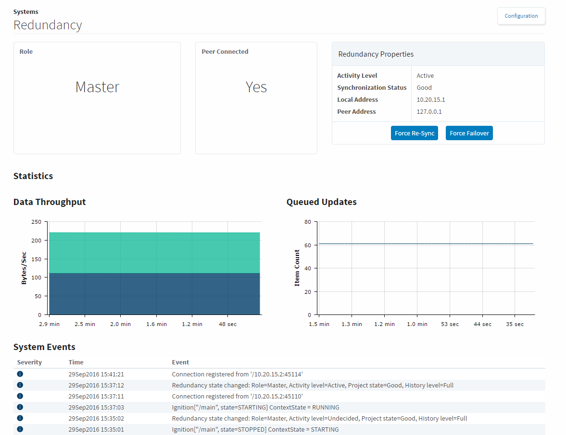Open the Configuration page

tap(521, 16)
